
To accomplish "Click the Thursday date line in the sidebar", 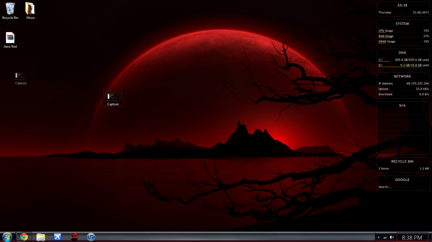I will point(403,12).
